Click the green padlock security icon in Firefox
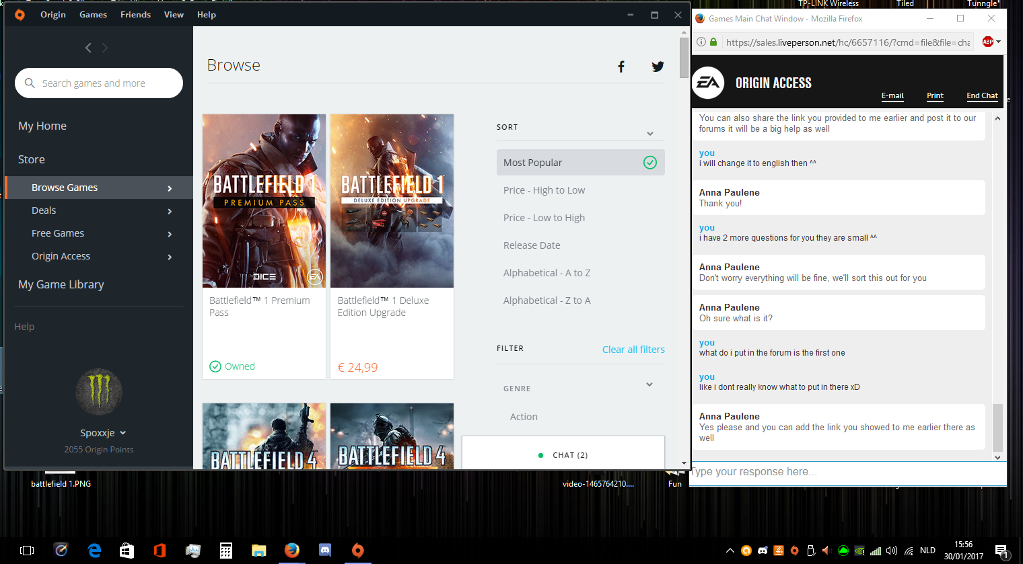Viewport: 1023px width, 564px height. coord(713,42)
